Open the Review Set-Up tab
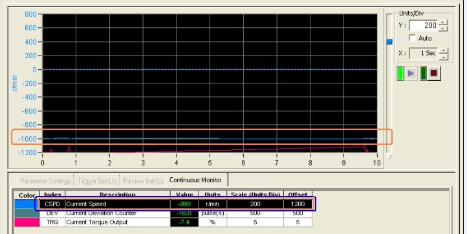Image resolution: width=467 pixels, height=234 pixels. click(144, 181)
